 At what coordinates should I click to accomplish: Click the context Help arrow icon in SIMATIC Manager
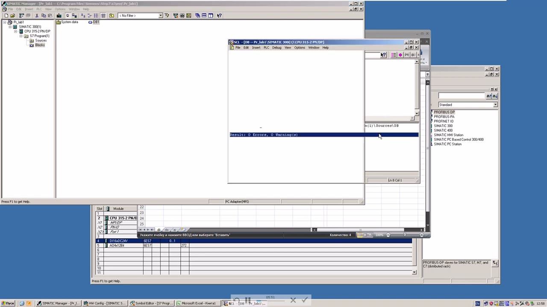pos(219,15)
